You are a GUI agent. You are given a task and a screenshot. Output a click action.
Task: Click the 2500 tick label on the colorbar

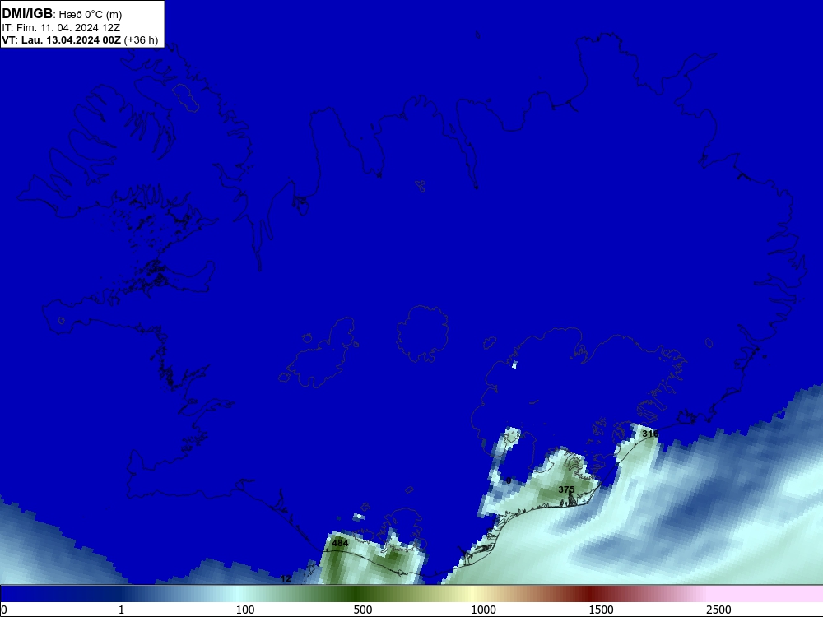718,610
